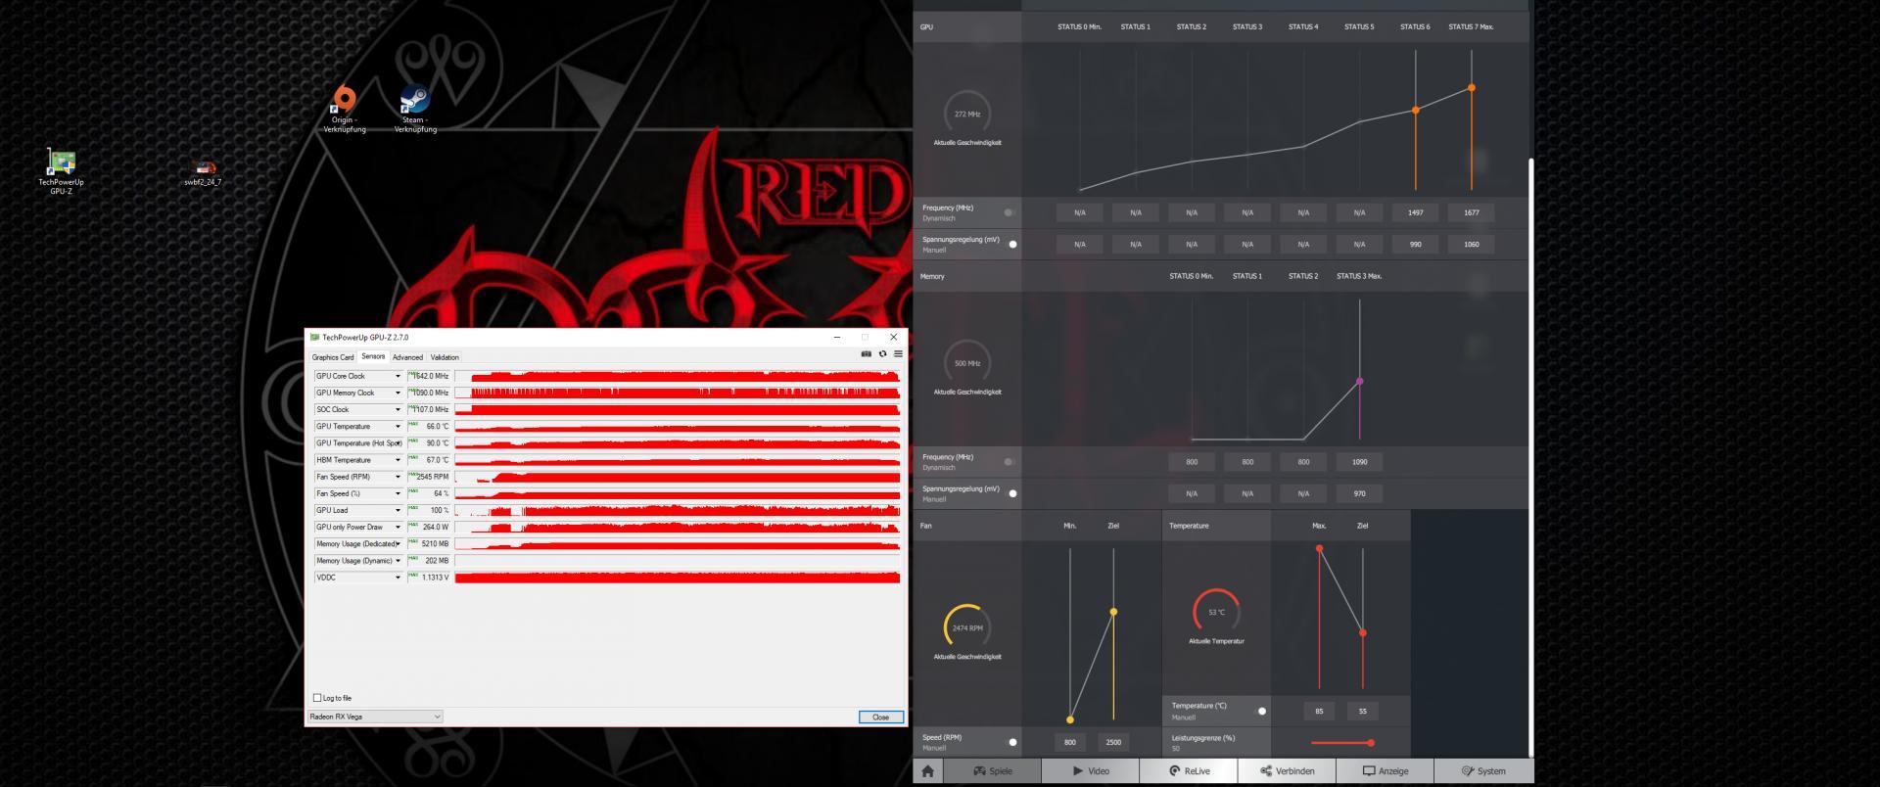The image size is (1880, 787).
Task: Toggle GPU Spannungsregelung (mV) manual switch
Action: tap(1010, 244)
